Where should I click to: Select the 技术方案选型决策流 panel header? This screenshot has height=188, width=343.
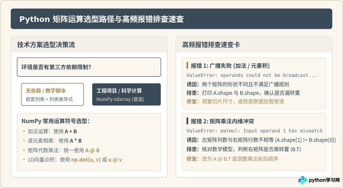click(89, 45)
